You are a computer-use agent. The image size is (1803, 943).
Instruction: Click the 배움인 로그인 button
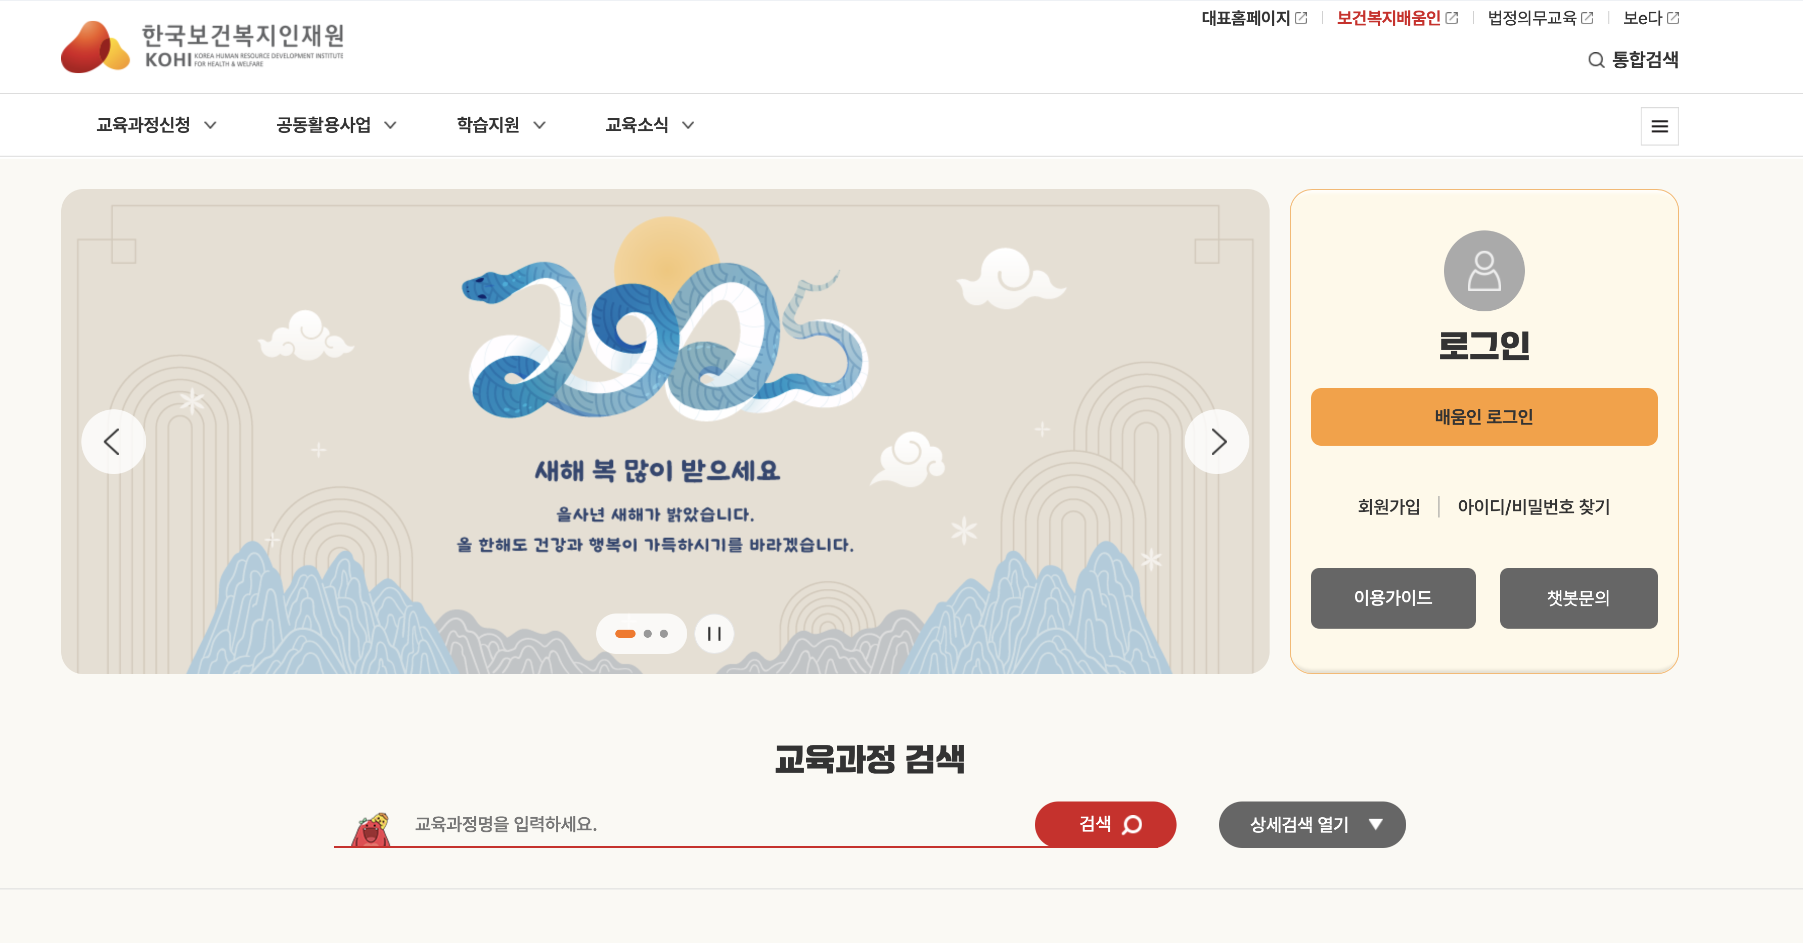pyautogui.click(x=1484, y=416)
